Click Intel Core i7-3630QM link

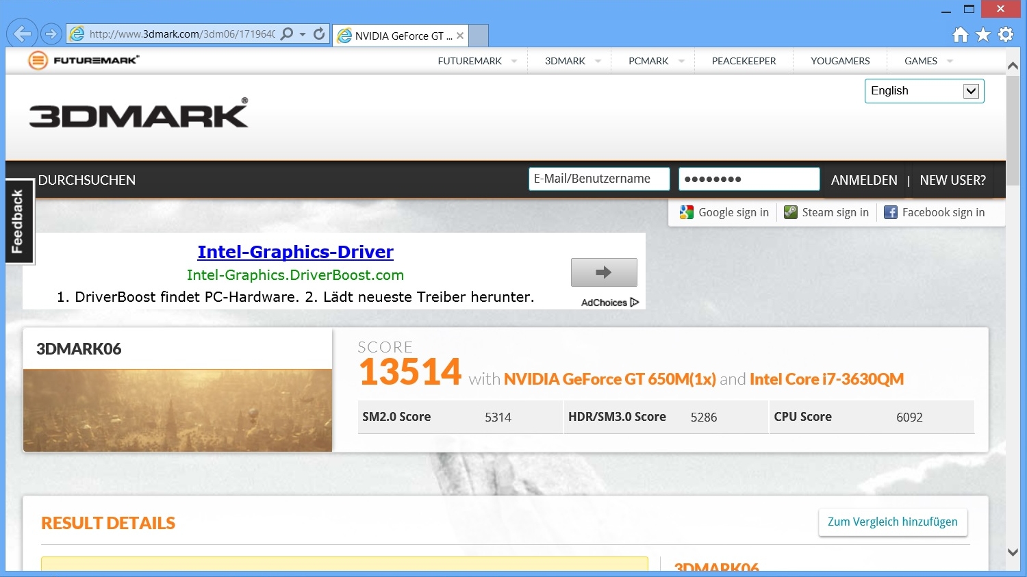pyautogui.click(x=827, y=379)
